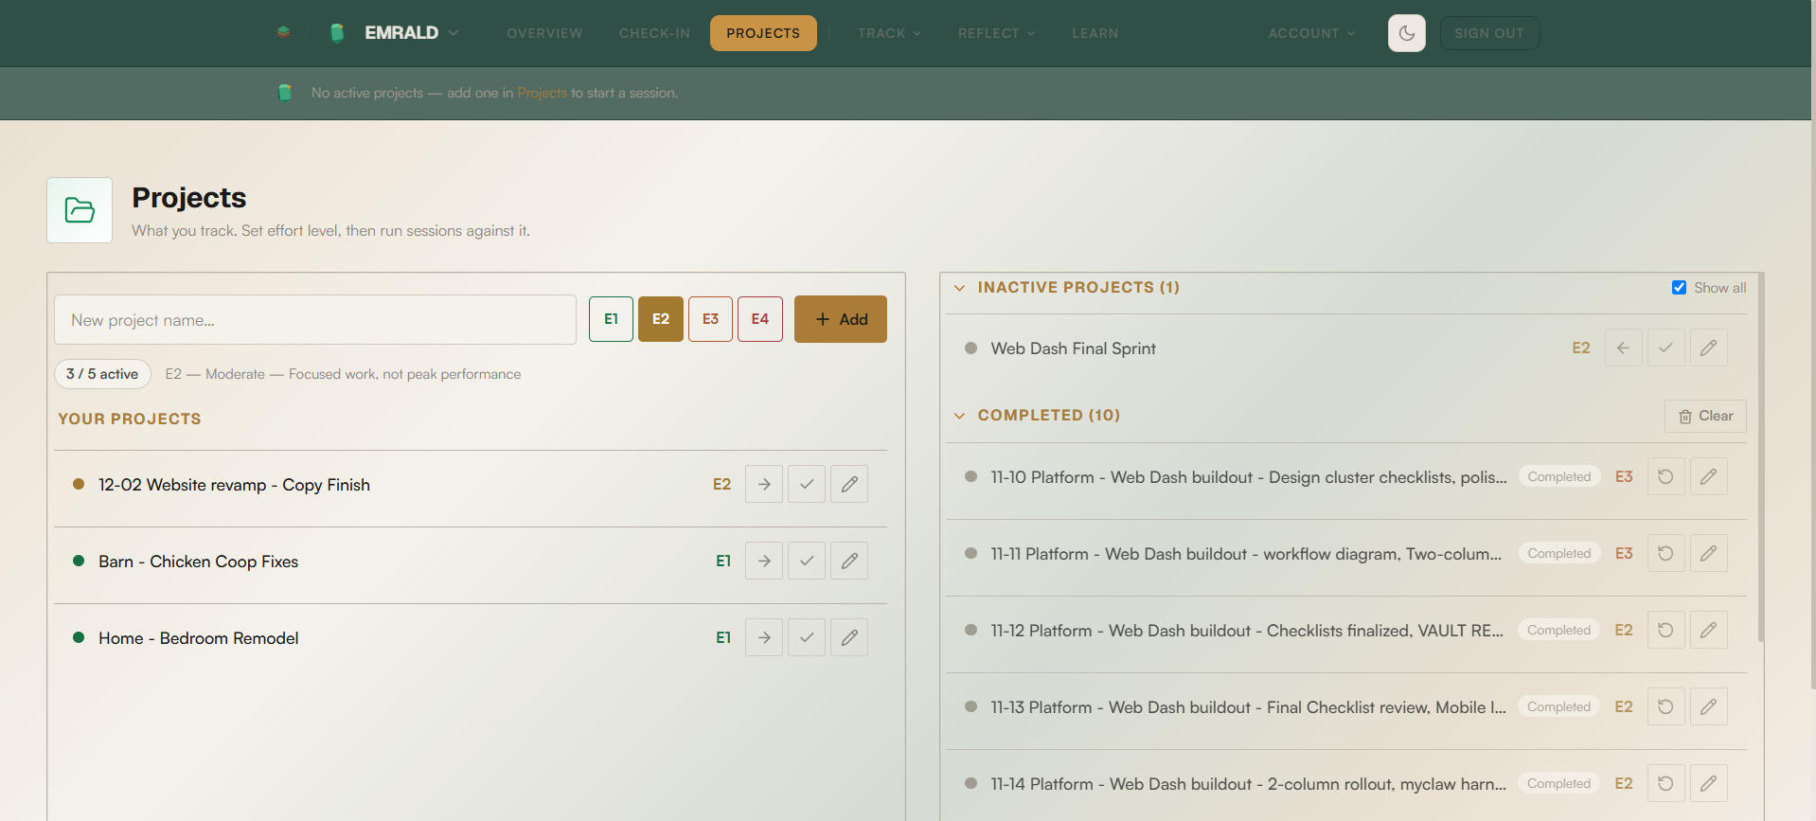The width and height of the screenshot is (1816, 821).
Task: Select the Web Dash Final Sprint name
Action: [x=1073, y=348]
